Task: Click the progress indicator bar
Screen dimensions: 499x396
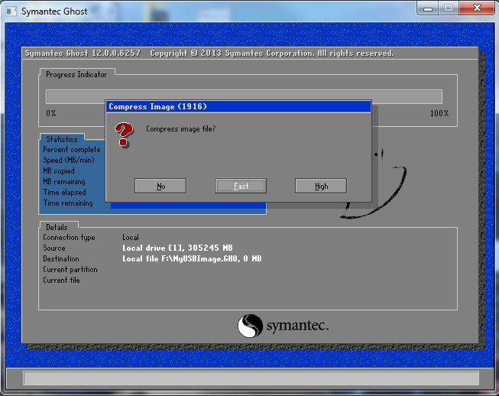Action: pos(244,96)
